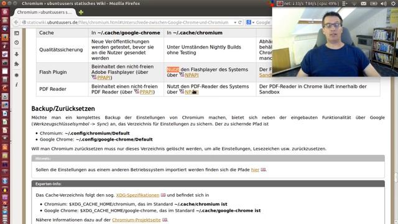The image size is (398, 224).
Task: Follow the 'hier' link in Hinweis box
Action: pyautogui.click(x=255, y=170)
